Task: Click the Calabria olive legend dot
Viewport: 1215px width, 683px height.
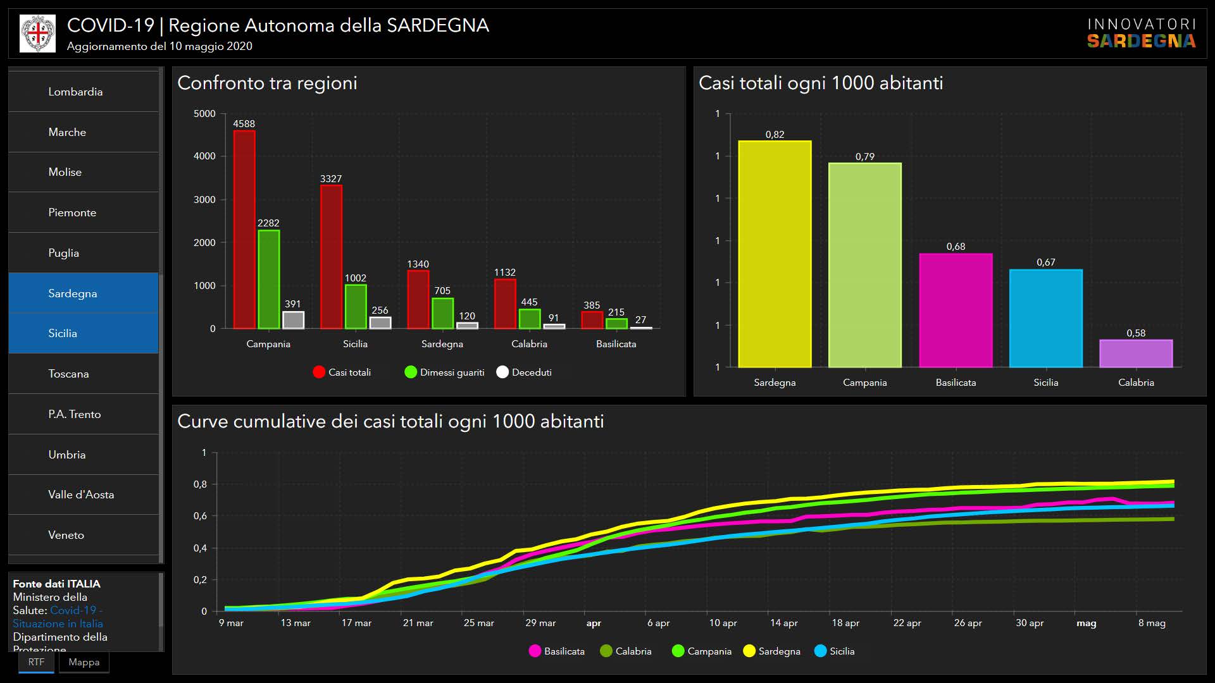Action: [606, 651]
